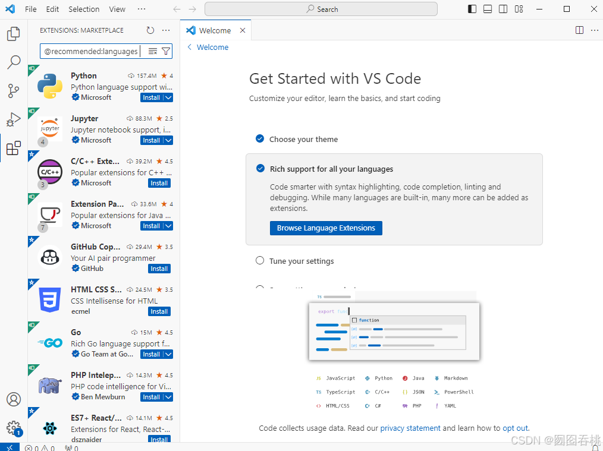Select the C/C++ extension pack icon
The height and width of the screenshot is (451, 603).
point(50,172)
